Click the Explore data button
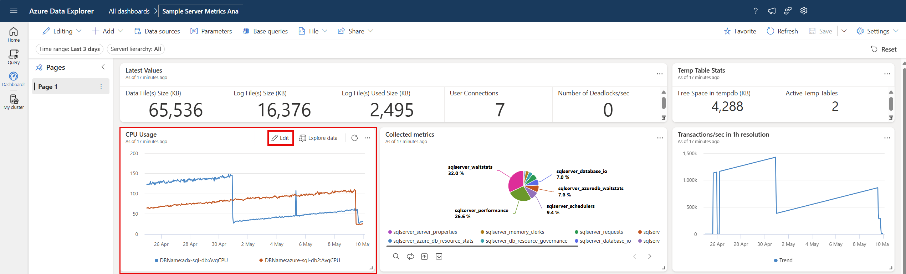Image resolution: width=906 pixels, height=274 pixels. pos(318,138)
